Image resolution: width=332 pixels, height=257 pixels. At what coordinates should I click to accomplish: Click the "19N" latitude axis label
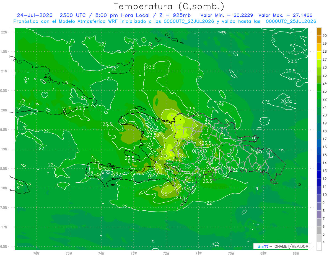click(4, 149)
